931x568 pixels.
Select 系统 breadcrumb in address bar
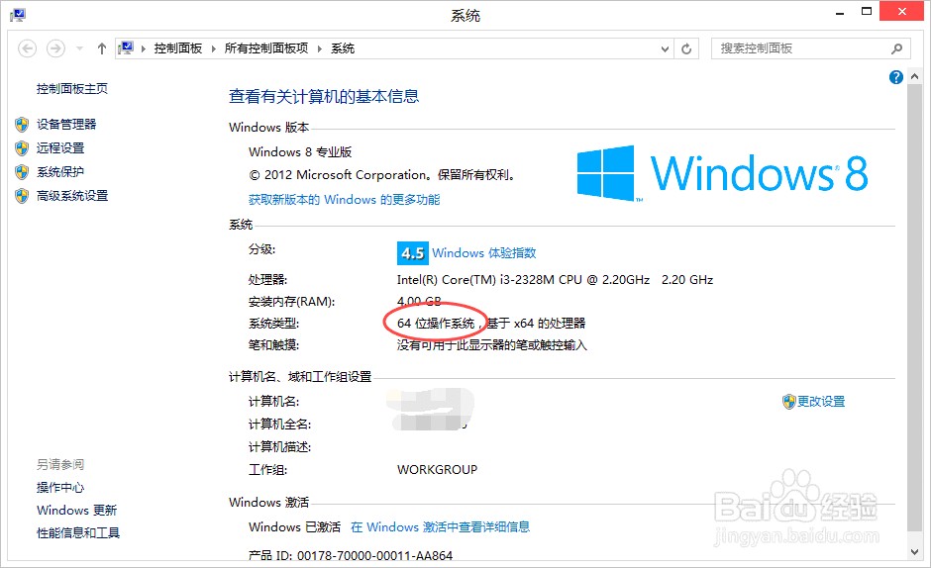click(x=343, y=48)
